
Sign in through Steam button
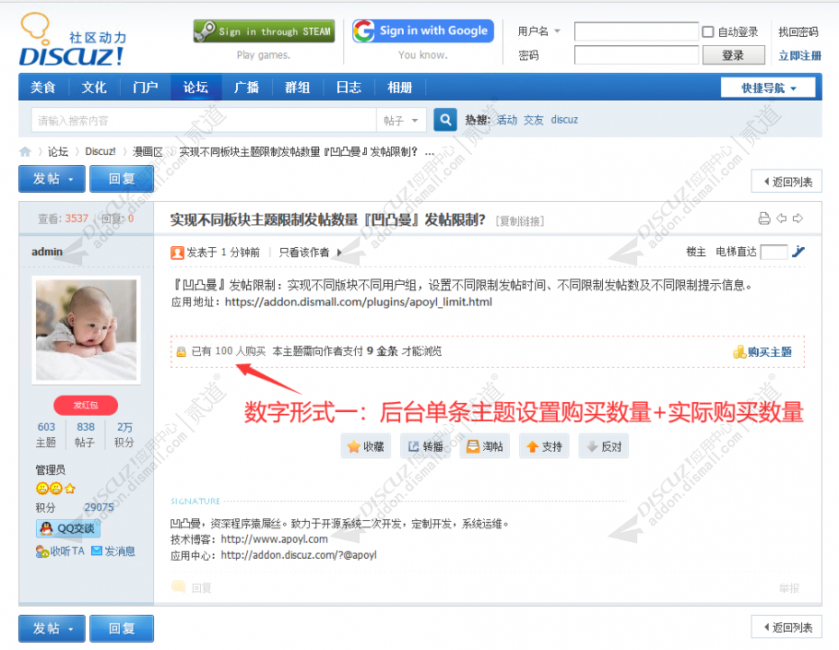click(264, 31)
